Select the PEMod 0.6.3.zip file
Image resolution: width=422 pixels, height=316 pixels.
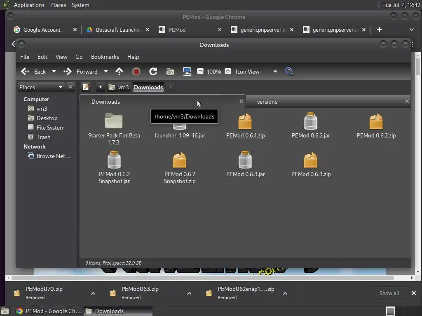[x=311, y=164]
